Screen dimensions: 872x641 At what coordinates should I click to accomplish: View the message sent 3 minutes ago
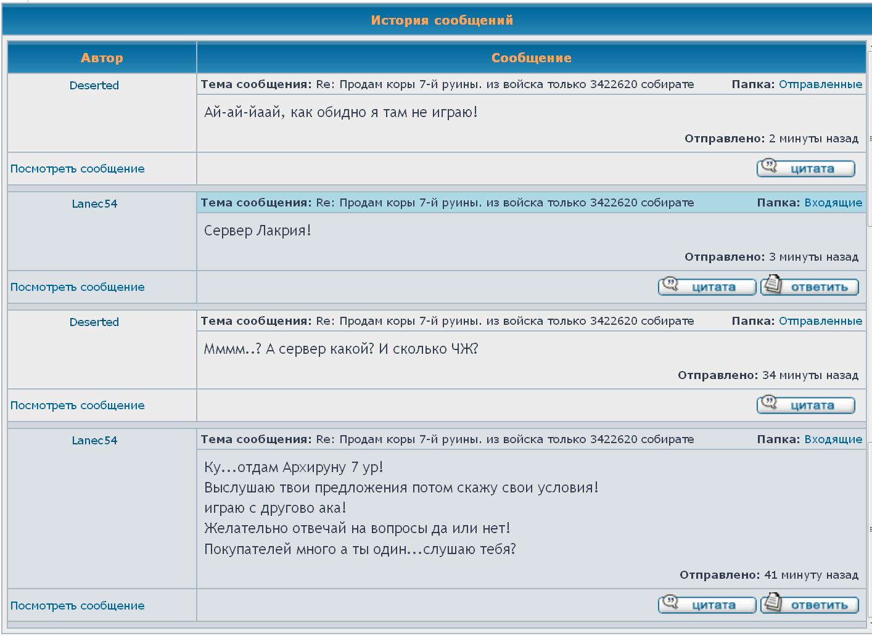point(78,287)
